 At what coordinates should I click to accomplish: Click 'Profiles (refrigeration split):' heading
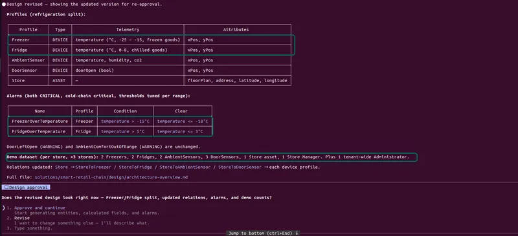click(x=46, y=14)
